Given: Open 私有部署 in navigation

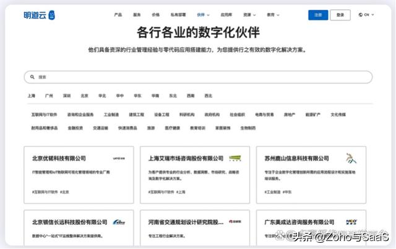Looking at the screenshot, I should point(178,15).
